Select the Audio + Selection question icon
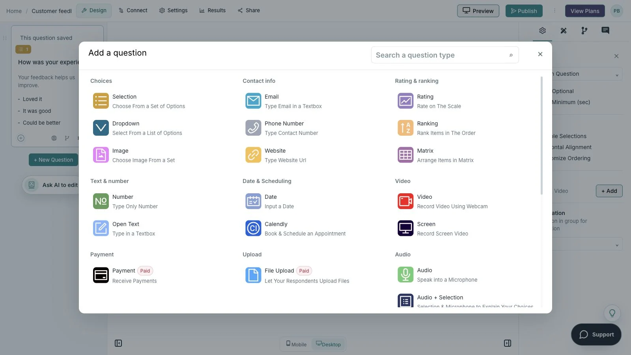Screen dimensions: 631x355 pyautogui.click(x=405, y=301)
